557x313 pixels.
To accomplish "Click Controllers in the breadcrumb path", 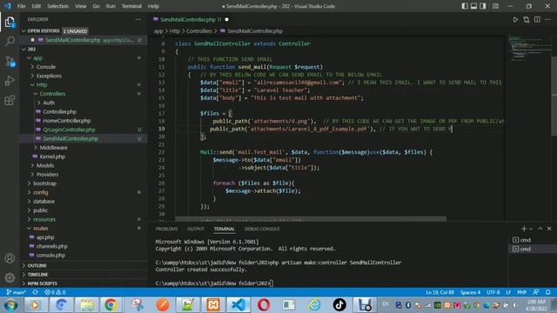I will (x=199, y=31).
